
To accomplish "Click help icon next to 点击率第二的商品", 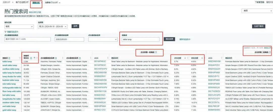I will (x=270, y=52).
